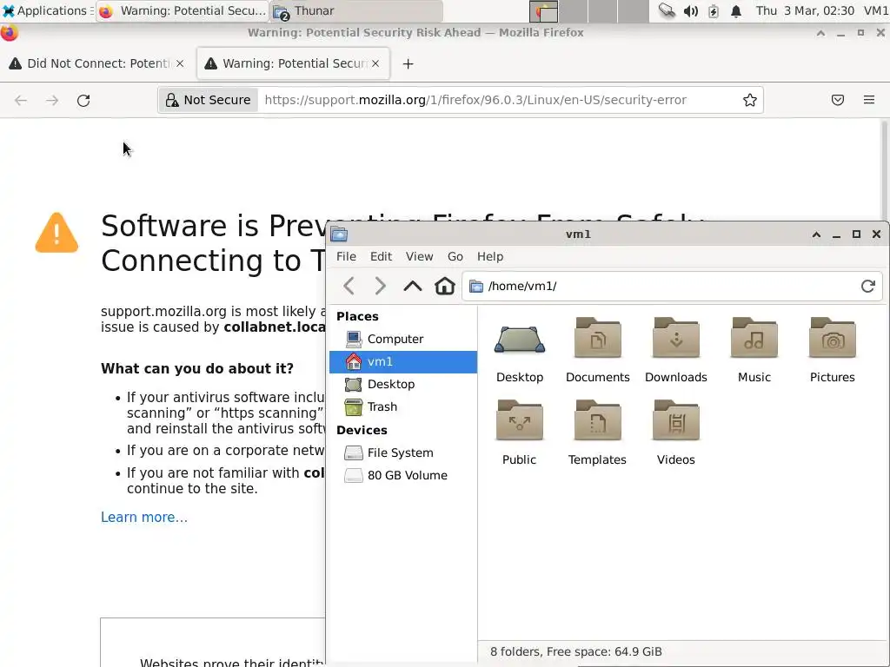Image resolution: width=890 pixels, height=667 pixels.
Task: Click the 'Learn more…' link
Action: (x=144, y=518)
